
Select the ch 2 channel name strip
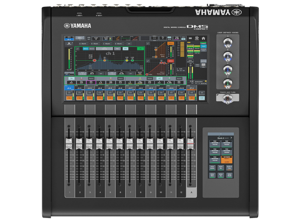(x=79, y=88)
